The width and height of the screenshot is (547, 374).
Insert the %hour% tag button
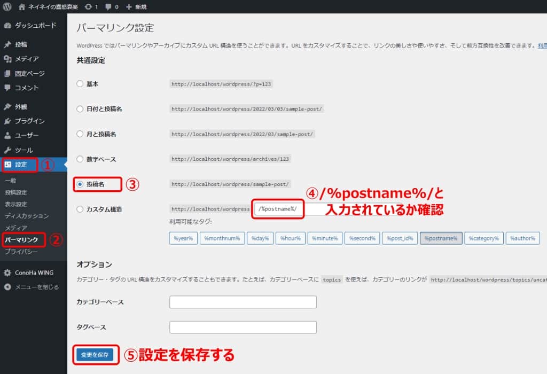point(291,238)
